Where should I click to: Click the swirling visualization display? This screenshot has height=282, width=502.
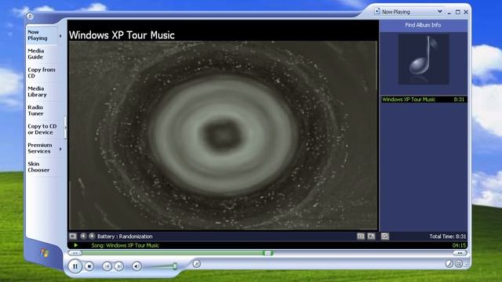coord(223,135)
